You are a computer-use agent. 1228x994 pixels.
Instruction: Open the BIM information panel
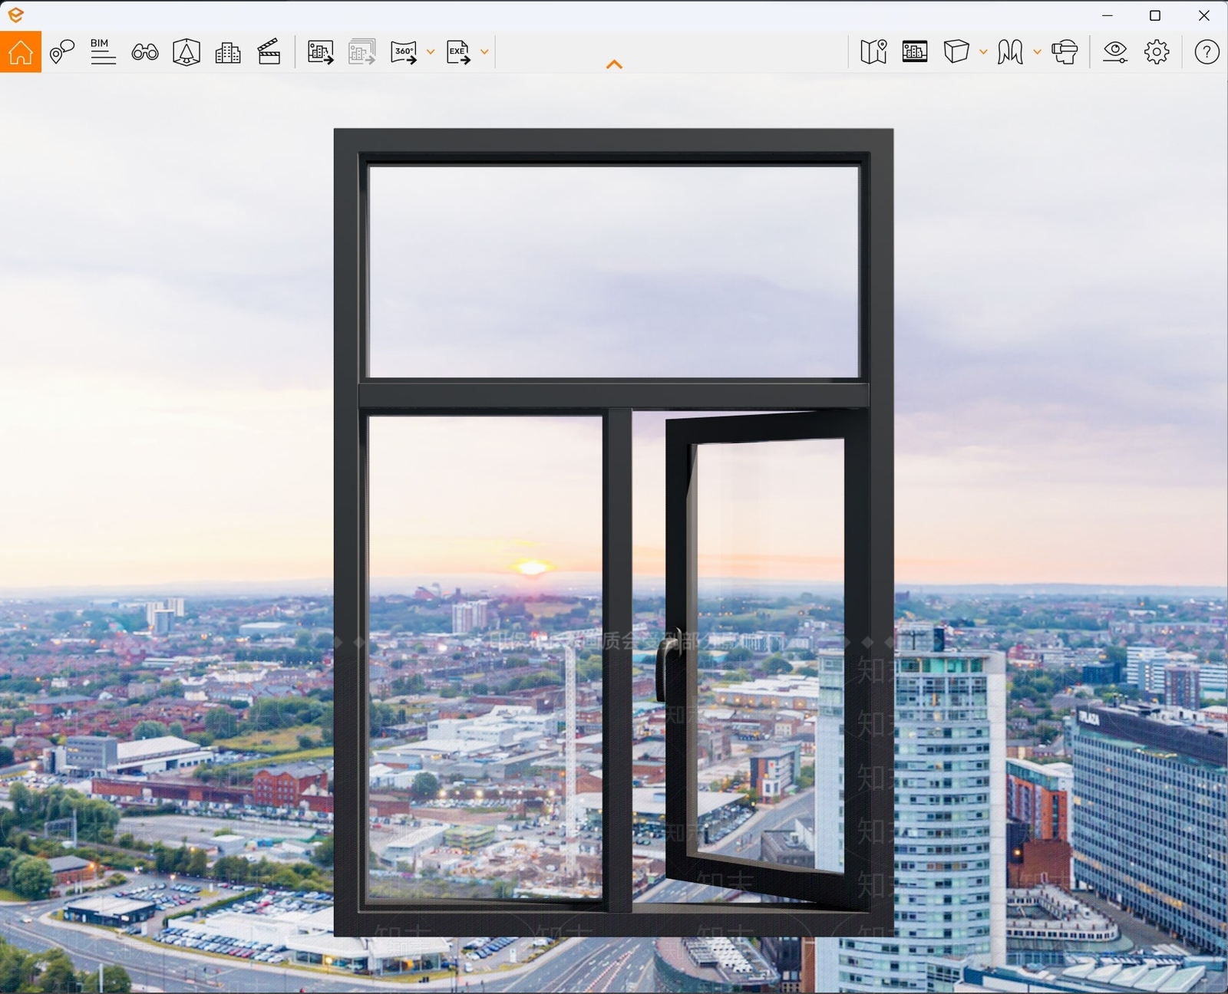pyautogui.click(x=103, y=52)
